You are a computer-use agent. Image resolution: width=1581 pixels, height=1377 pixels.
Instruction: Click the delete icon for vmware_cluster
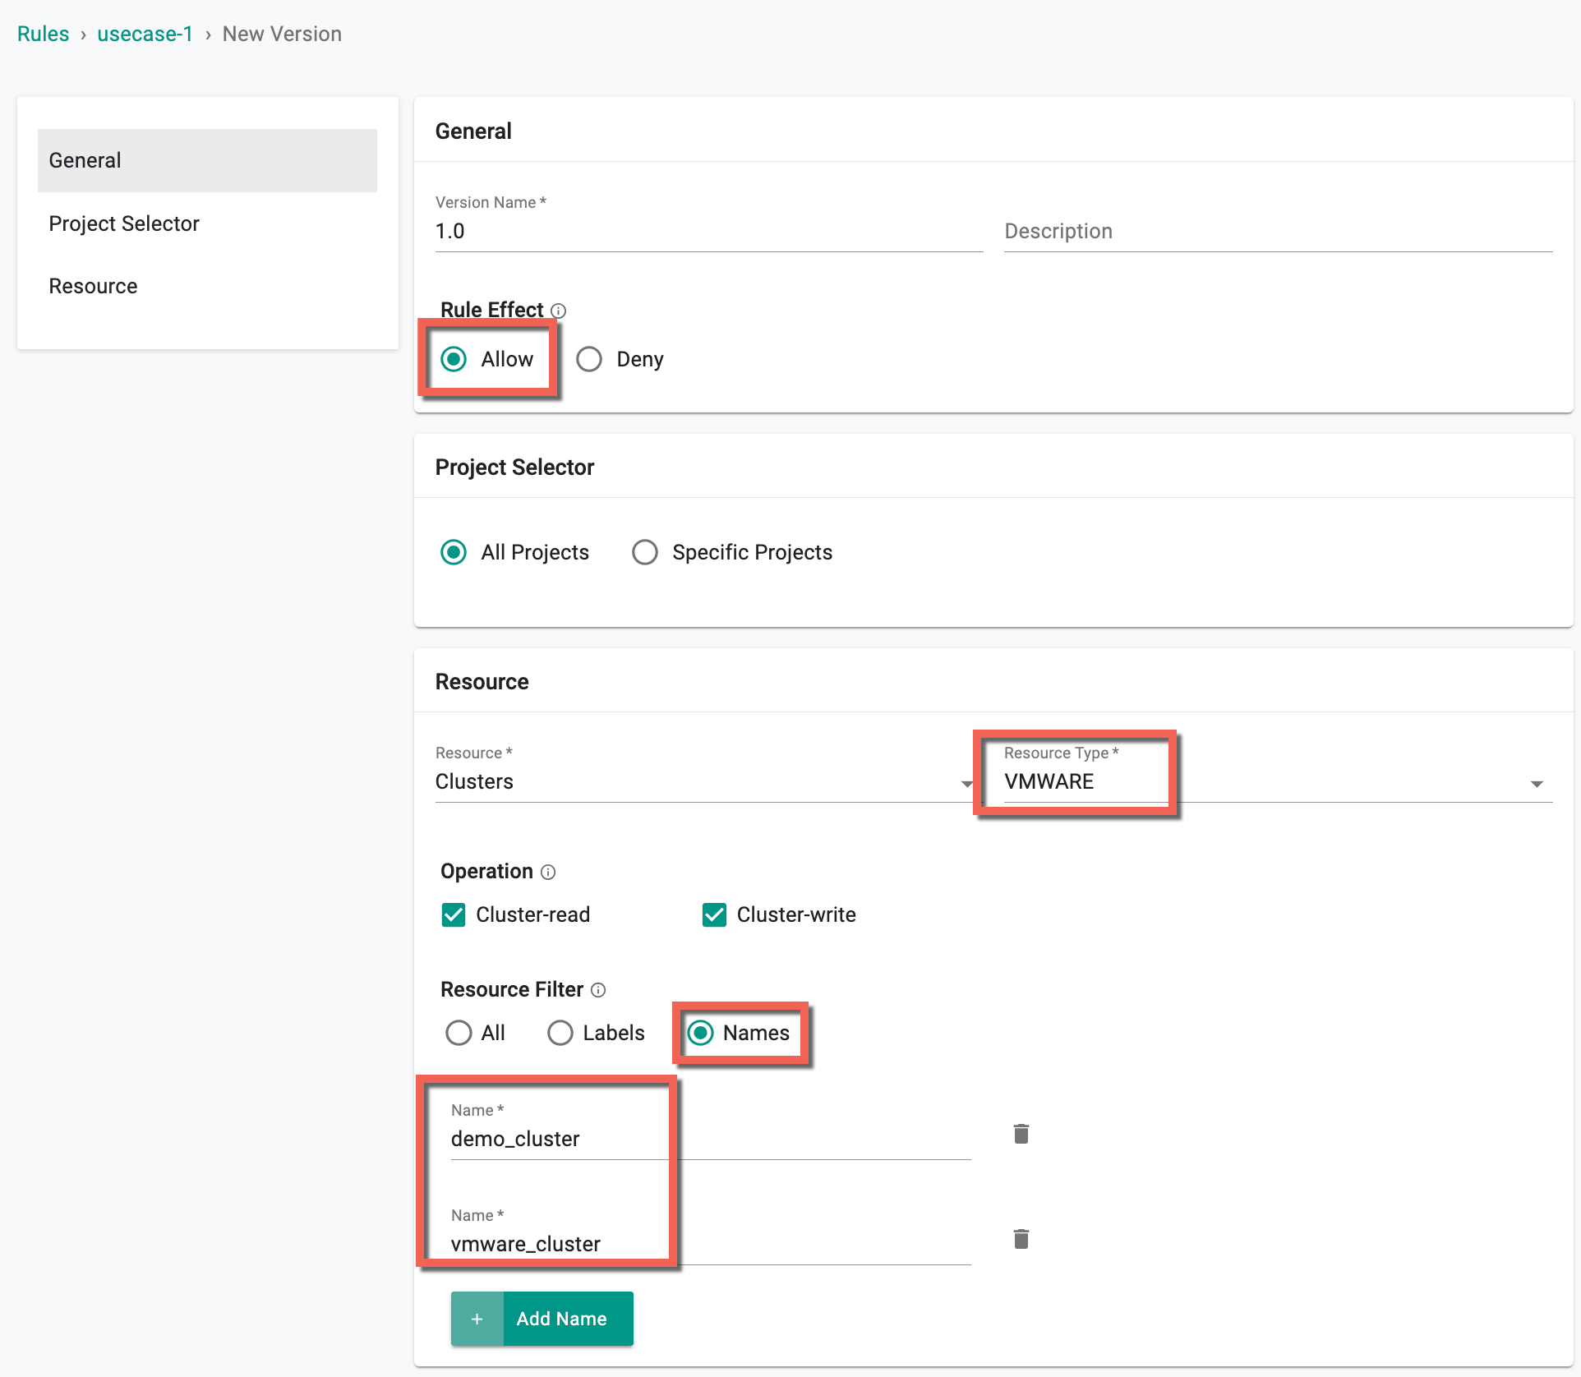[x=1021, y=1238]
